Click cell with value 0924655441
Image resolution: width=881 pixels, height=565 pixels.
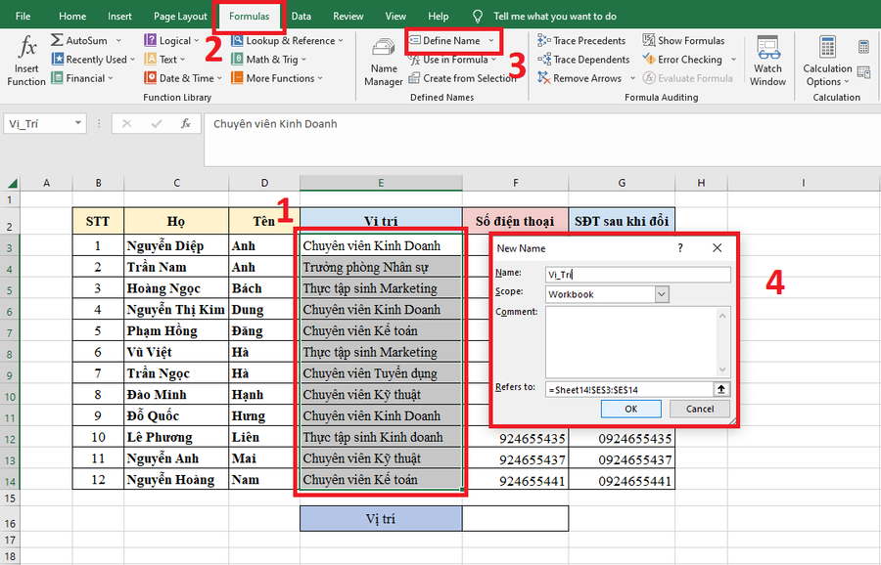tap(622, 480)
